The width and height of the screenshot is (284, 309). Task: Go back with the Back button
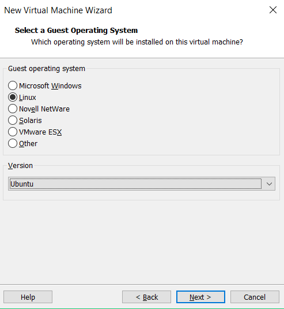(x=147, y=297)
